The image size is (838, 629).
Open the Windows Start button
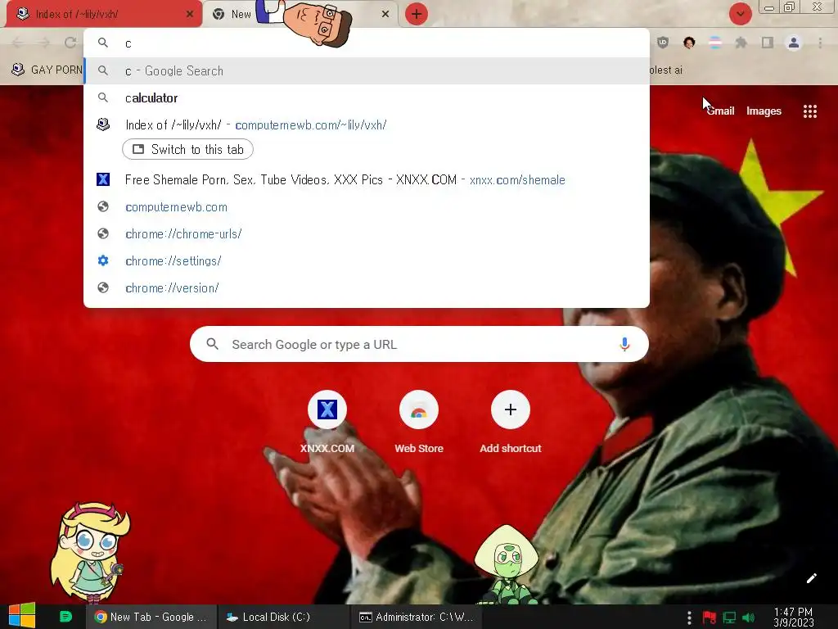tap(22, 616)
